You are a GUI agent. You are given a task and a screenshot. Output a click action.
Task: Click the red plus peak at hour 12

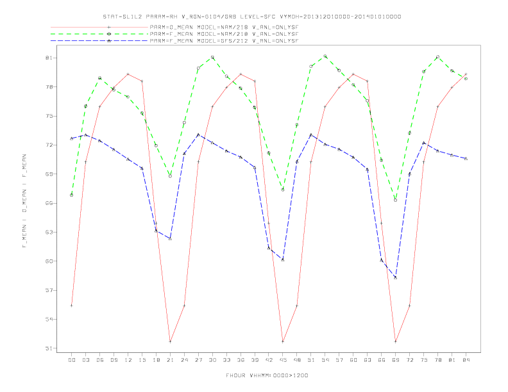(128, 74)
